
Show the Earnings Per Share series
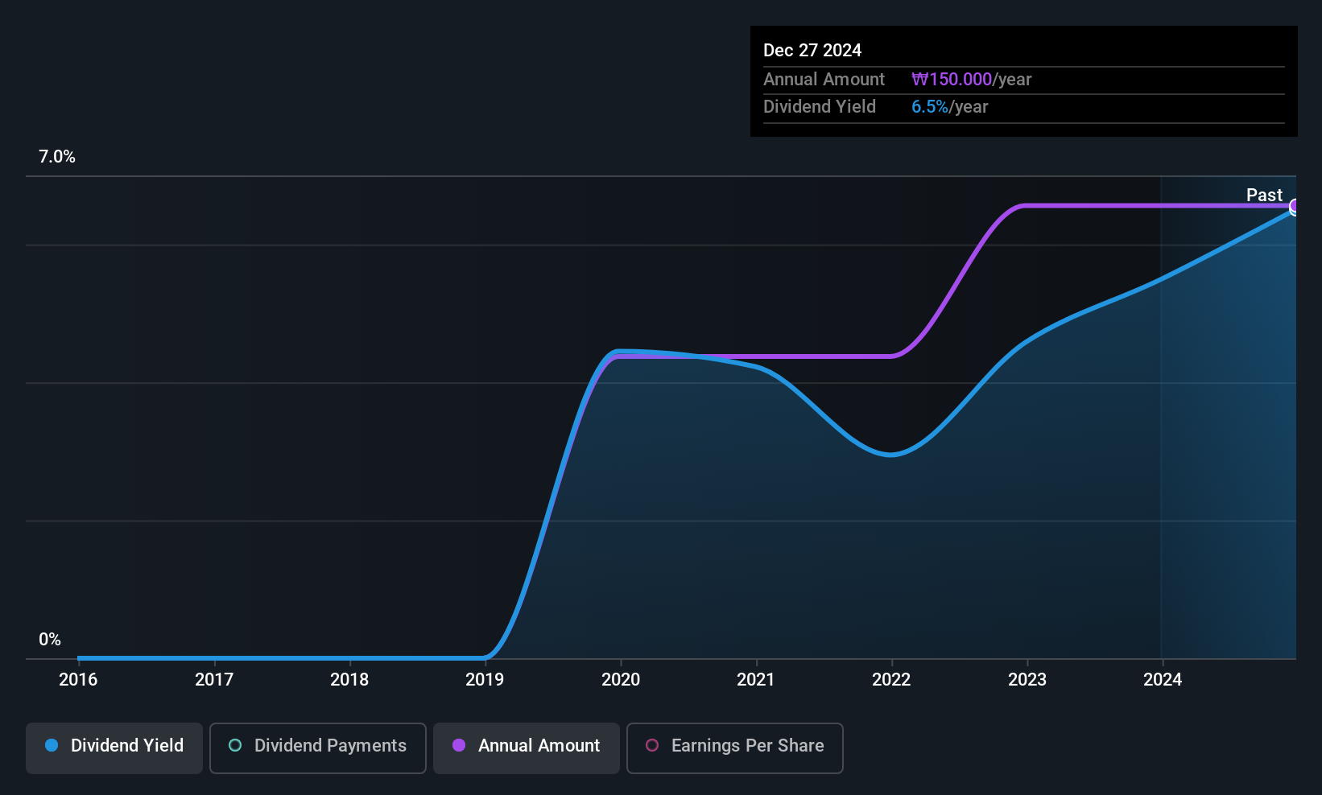point(735,748)
